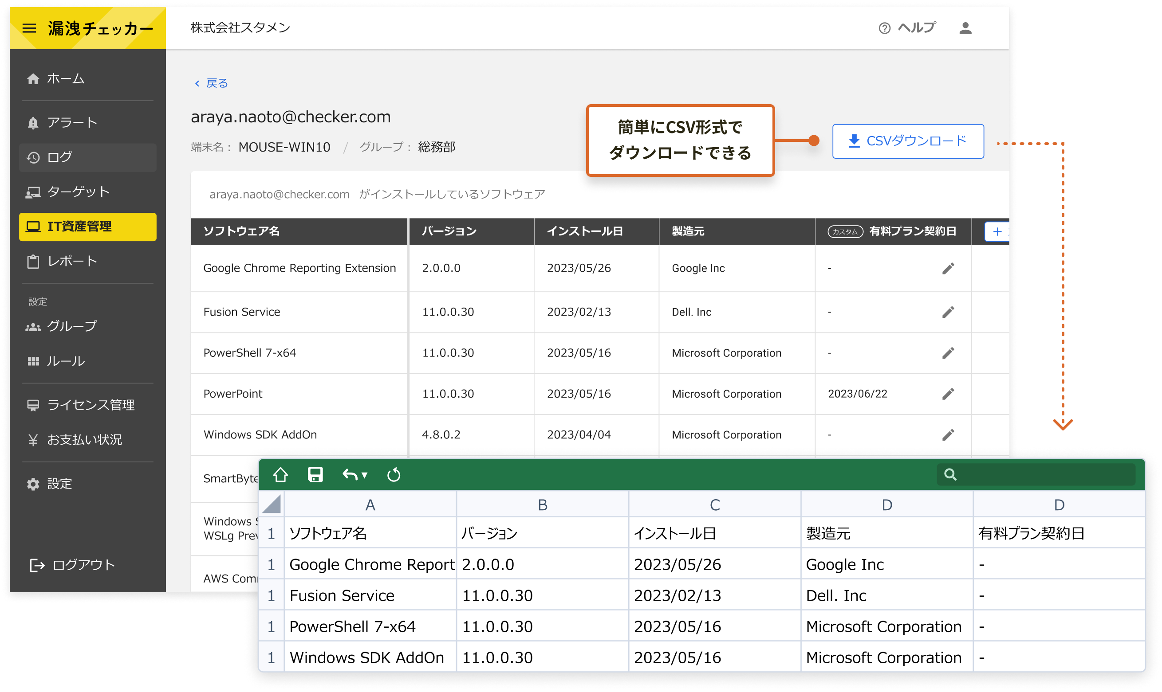Viewport: 1162px width, 692px height.
Task: Click the spreadsheet home icon
Action: click(x=280, y=475)
